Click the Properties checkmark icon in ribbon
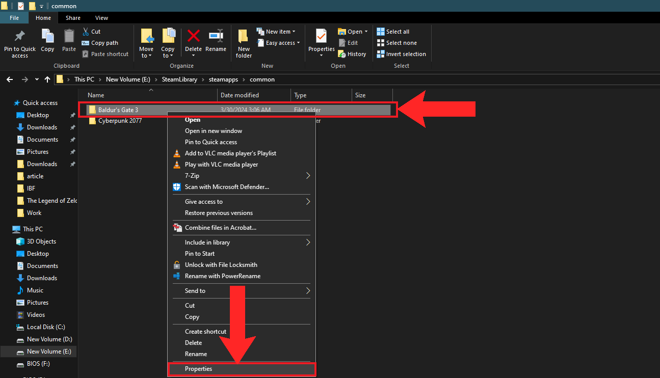The image size is (660, 378). pyautogui.click(x=321, y=37)
